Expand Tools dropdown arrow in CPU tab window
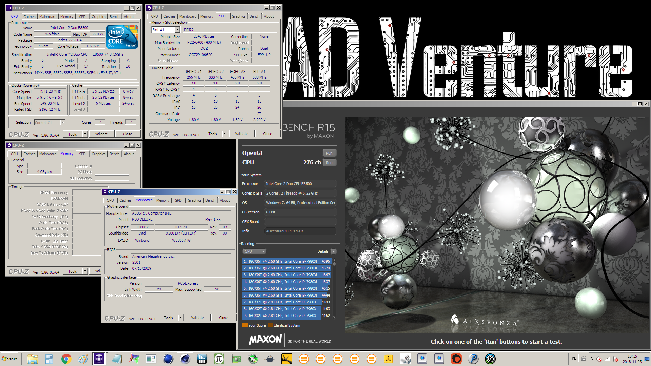 (x=85, y=134)
